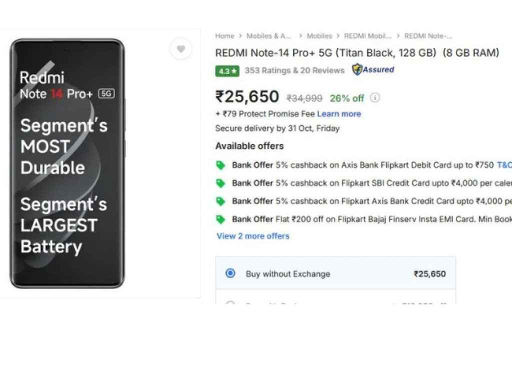Select Buy without Exchange option
Screen dimensions: 512x378
230,273
